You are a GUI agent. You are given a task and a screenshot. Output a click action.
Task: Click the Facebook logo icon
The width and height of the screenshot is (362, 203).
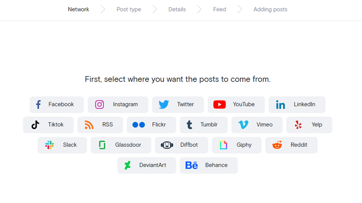pos(38,105)
